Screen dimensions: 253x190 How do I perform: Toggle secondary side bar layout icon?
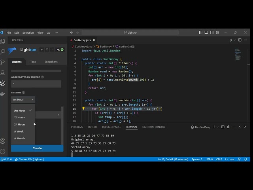click(212, 32)
